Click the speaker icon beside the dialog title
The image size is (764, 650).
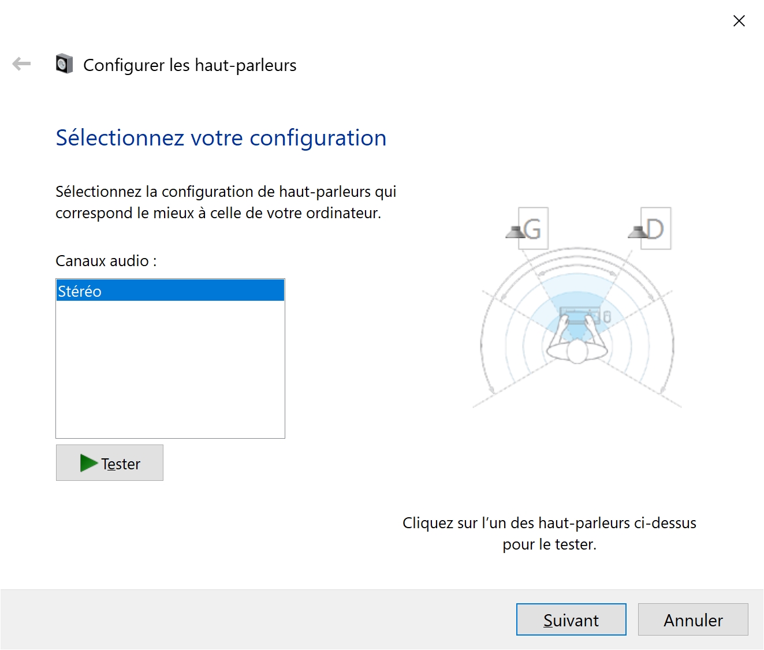click(64, 63)
